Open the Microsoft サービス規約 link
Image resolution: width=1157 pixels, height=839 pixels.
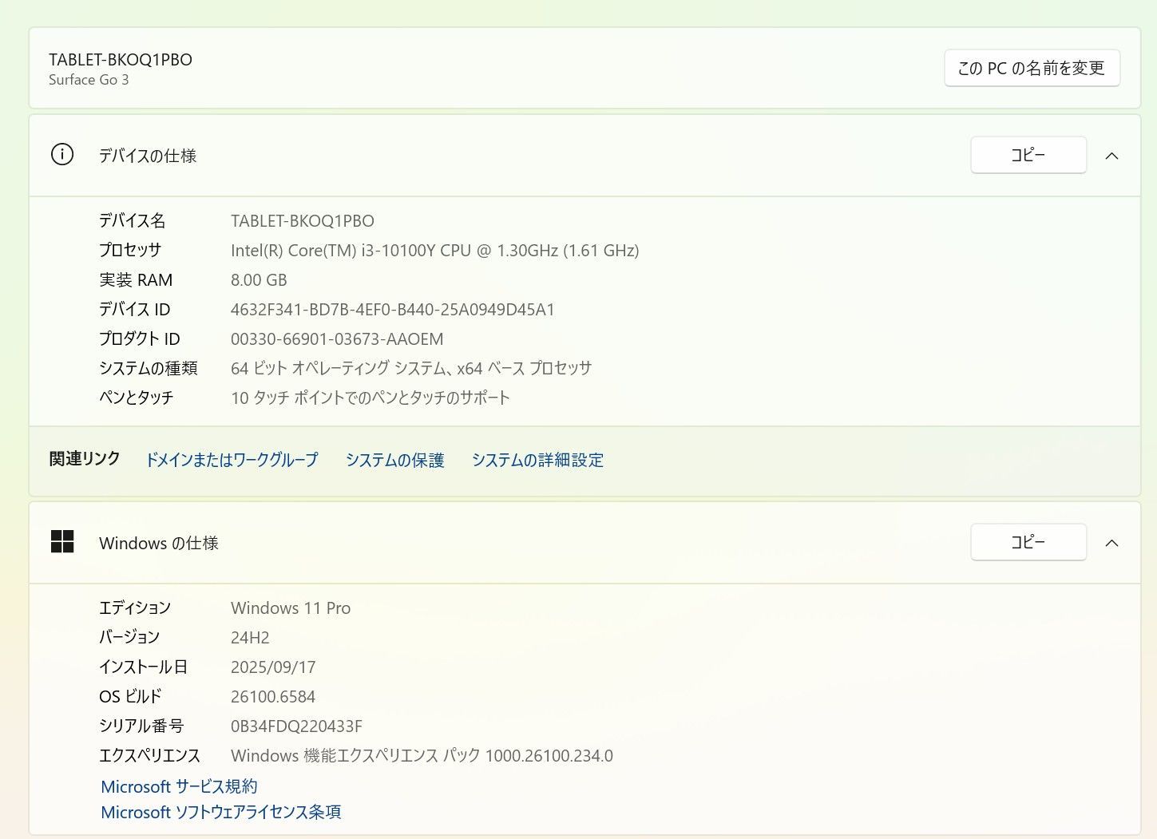pos(179,786)
